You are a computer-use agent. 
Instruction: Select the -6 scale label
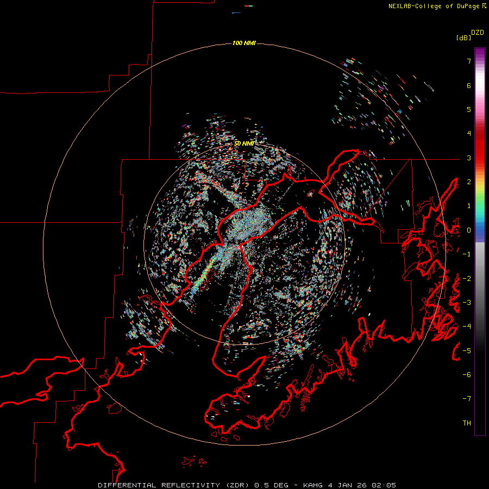[x=467, y=375]
